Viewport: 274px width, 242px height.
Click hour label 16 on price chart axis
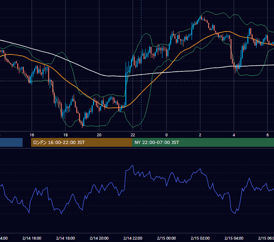(32, 135)
